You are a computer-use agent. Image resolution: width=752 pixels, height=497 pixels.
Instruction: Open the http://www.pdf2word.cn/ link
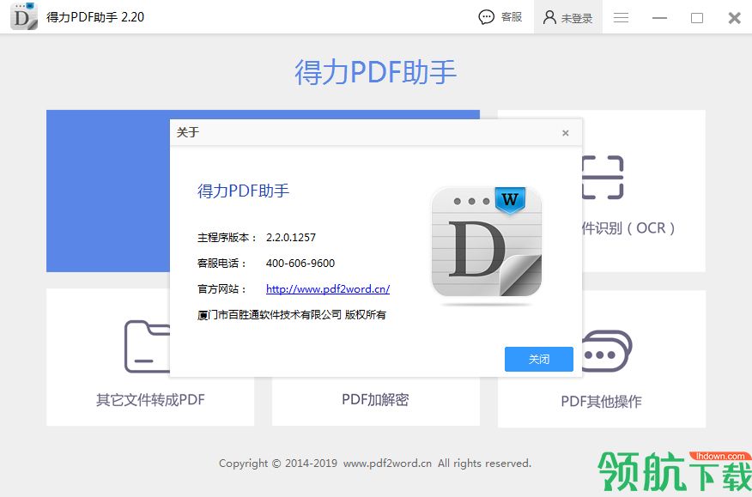click(x=328, y=288)
